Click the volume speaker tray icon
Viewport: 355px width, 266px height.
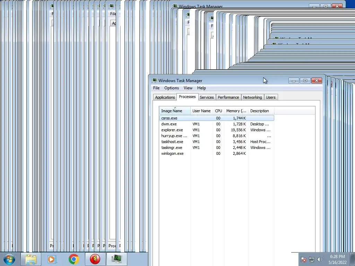point(320,259)
